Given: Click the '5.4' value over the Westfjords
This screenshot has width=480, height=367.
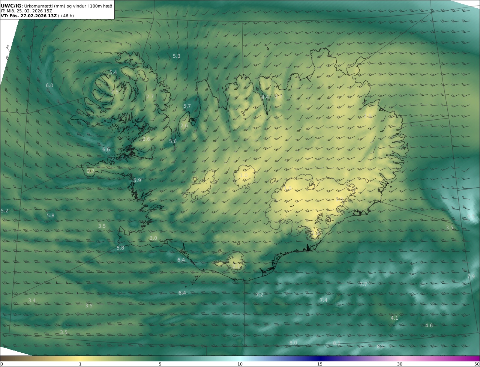Looking at the screenshot, I should point(113,72).
